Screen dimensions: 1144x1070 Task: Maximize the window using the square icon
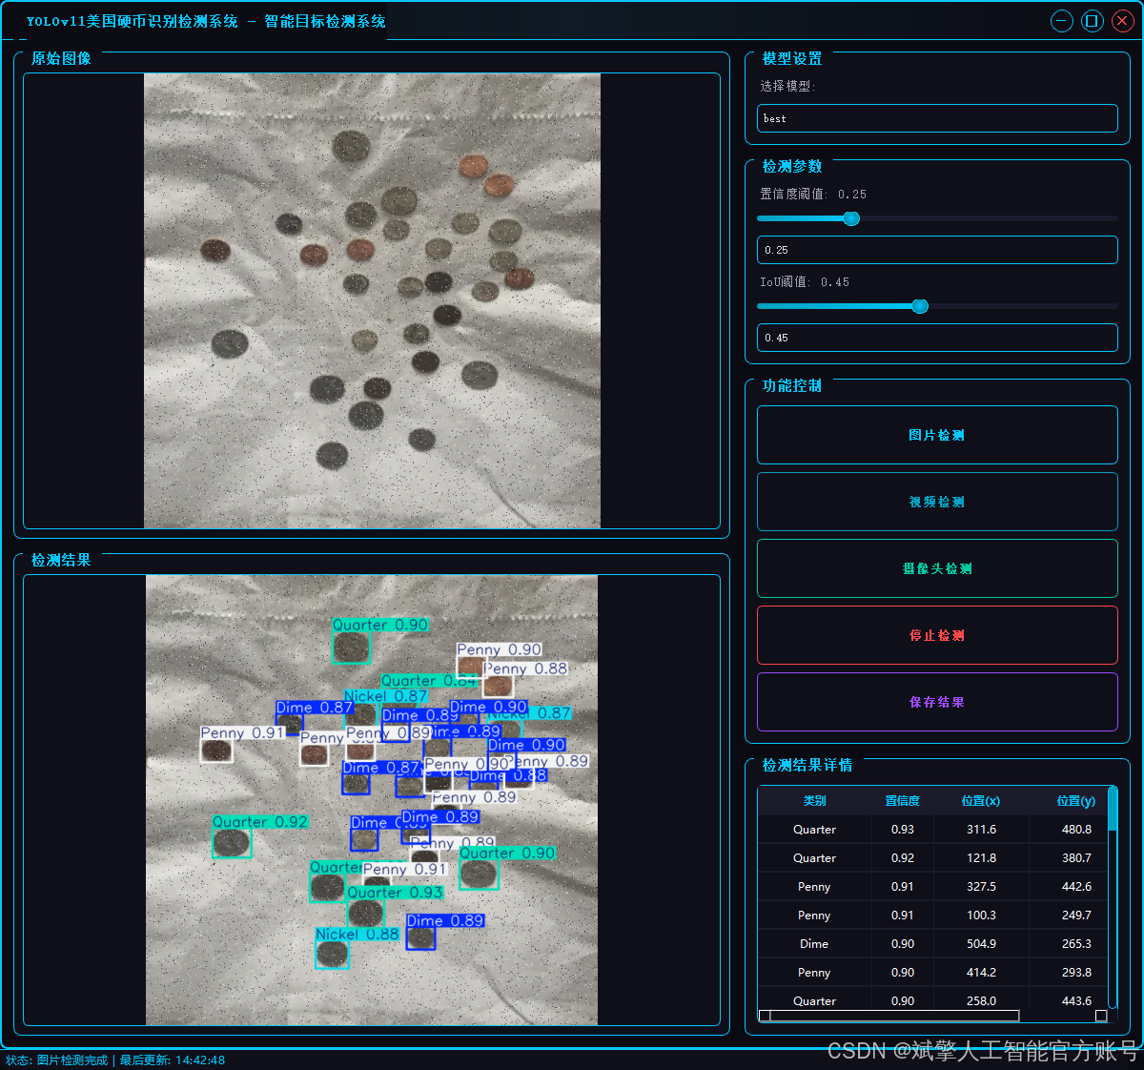(1093, 21)
